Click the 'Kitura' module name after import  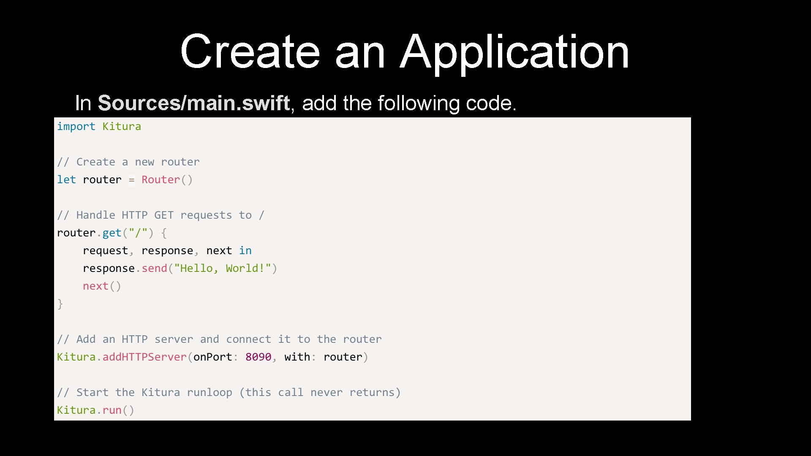(x=122, y=126)
